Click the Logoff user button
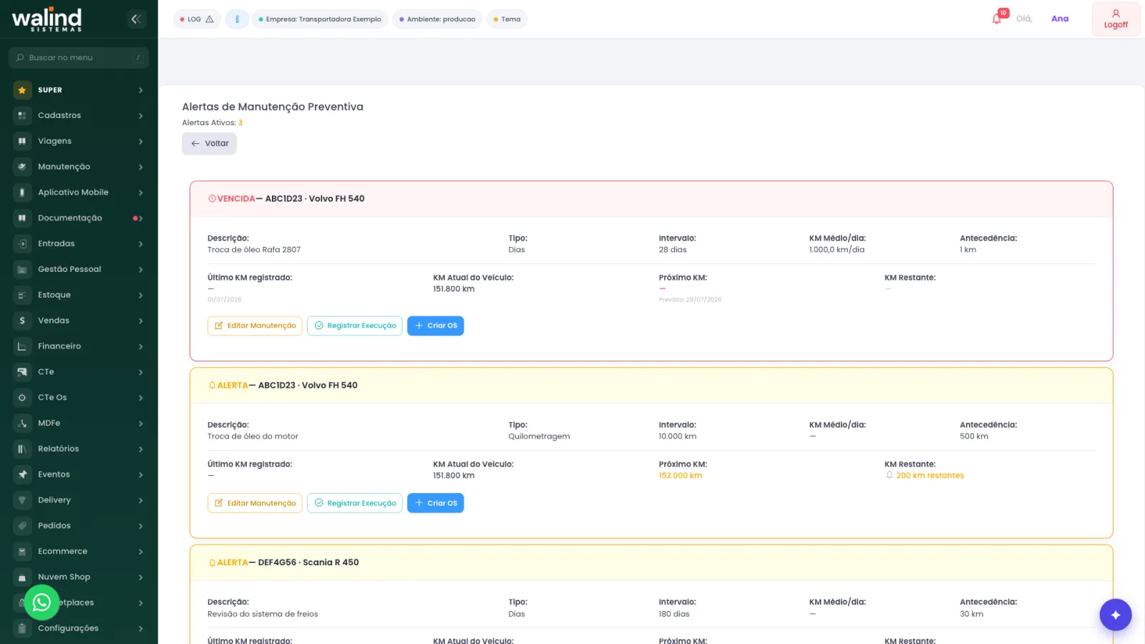 pos(1116,19)
